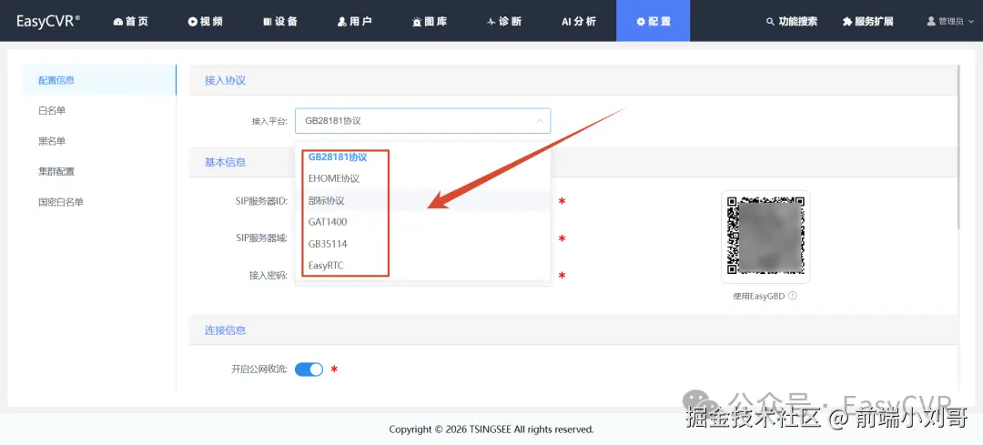Click the info icon beside 使用EasyGBD
The height and width of the screenshot is (445, 983).
[x=793, y=296]
